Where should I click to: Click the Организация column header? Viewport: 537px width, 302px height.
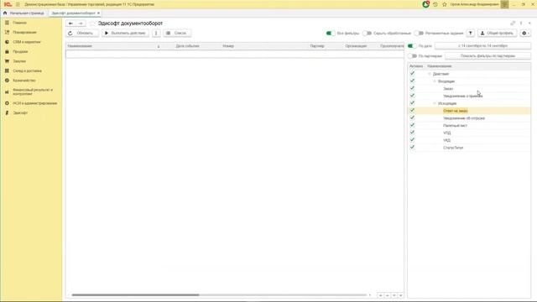point(356,46)
